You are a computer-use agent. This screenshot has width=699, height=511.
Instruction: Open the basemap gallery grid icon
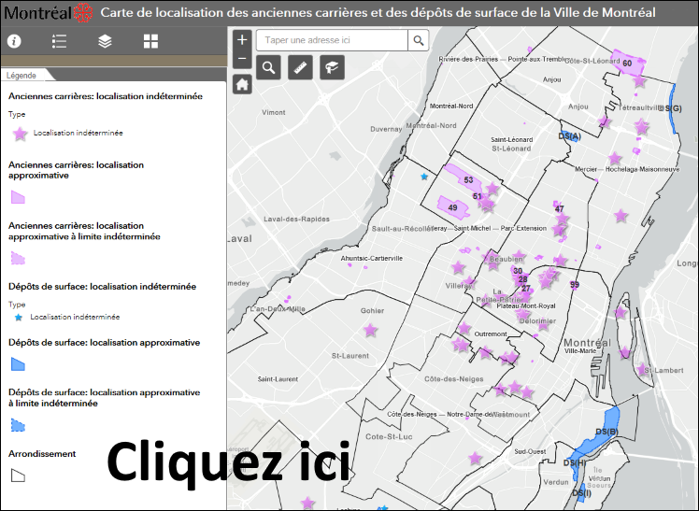tap(150, 41)
